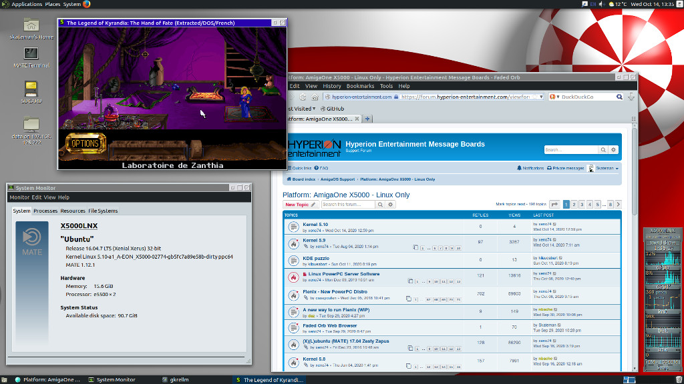Open History menu in the browser

pos(332,86)
